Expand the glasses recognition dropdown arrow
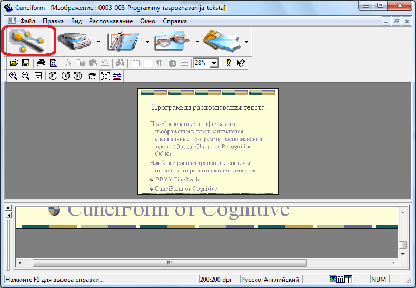The height and width of the screenshot is (288, 416). 197,42
